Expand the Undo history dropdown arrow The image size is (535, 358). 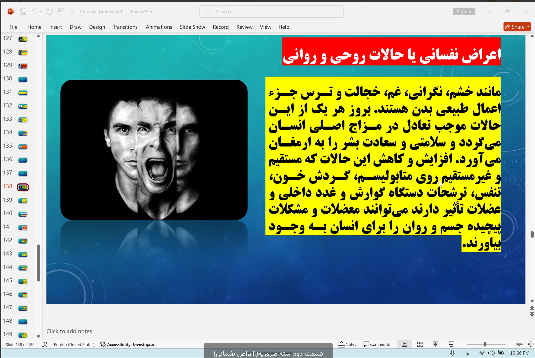tap(41, 12)
